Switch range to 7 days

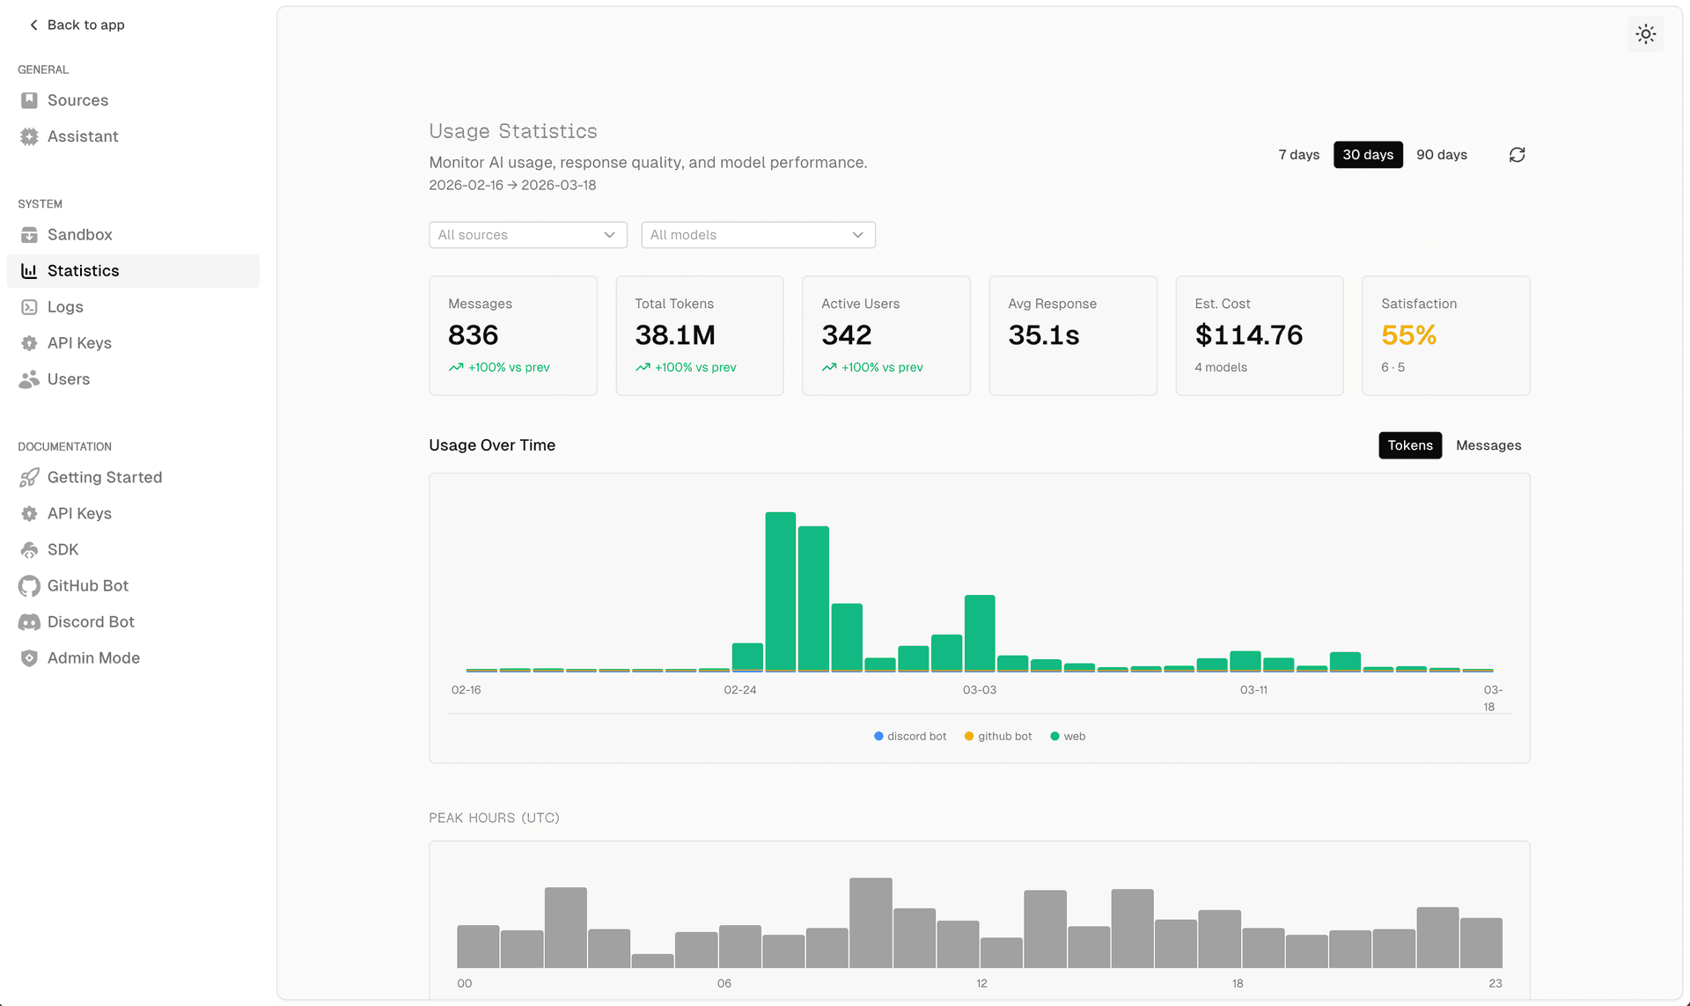click(x=1298, y=155)
